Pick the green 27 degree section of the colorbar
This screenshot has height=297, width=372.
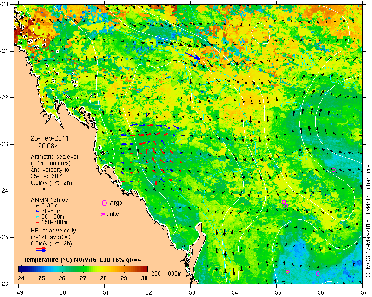point(83,269)
